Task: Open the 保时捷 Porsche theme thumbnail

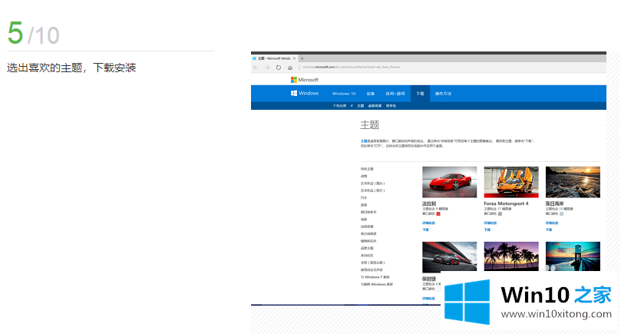Action: click(450, 256)
